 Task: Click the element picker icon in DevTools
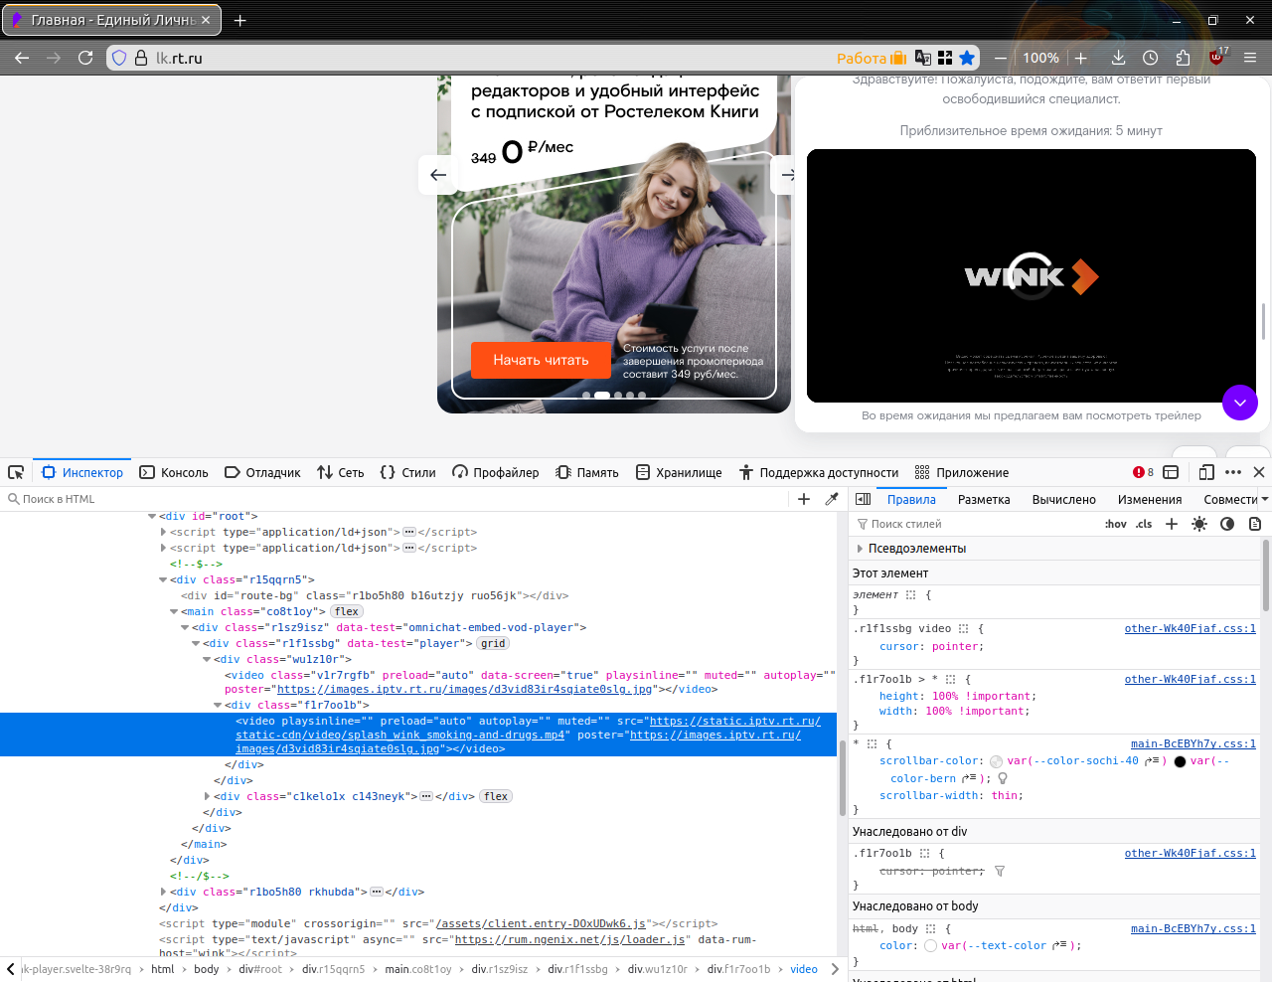(16, 473)
